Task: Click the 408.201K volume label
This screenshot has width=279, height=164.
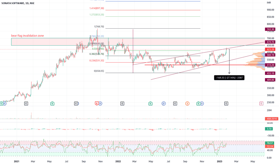Action: point(272,119)
